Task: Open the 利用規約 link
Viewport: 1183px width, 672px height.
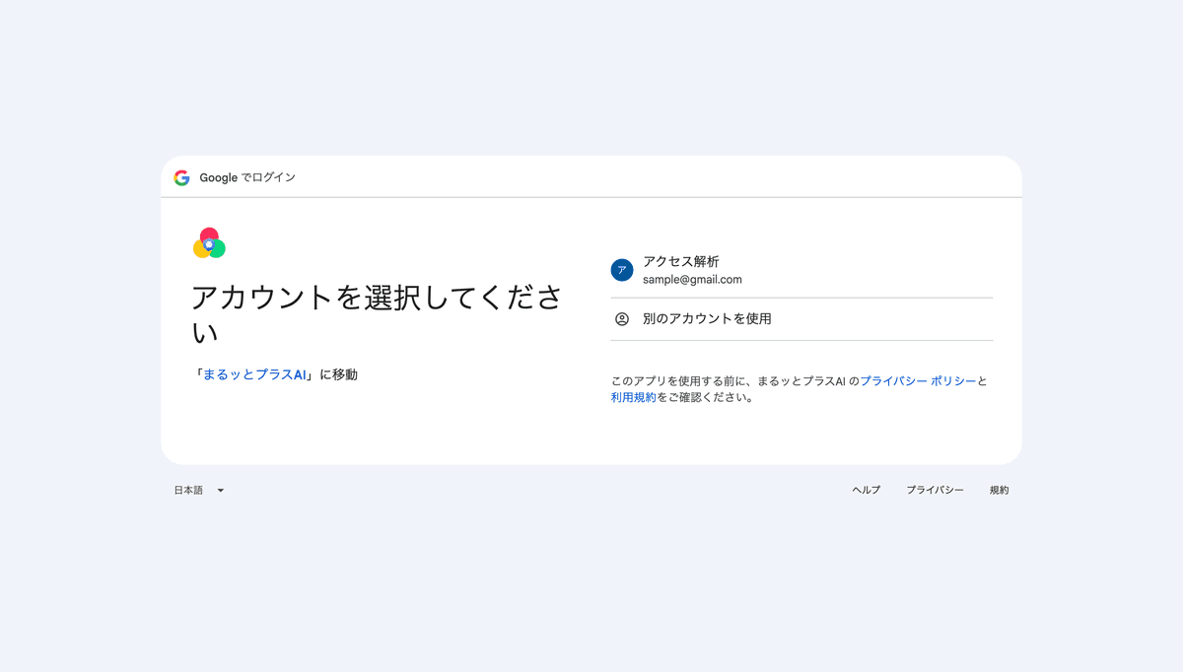Action: point(633,398)
